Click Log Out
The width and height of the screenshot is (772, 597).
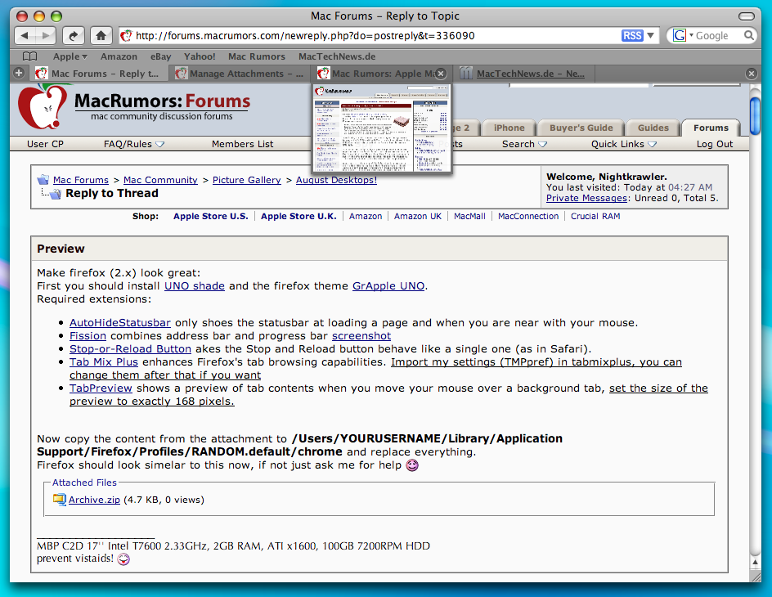pyautogui.click(x=715, y=144)
